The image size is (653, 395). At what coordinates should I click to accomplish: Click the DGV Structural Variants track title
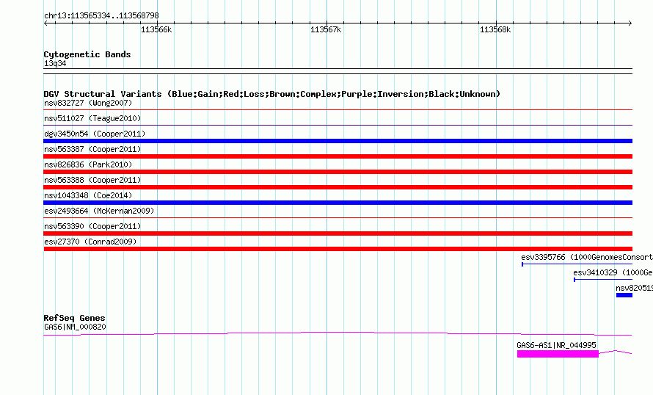[271, 94]
